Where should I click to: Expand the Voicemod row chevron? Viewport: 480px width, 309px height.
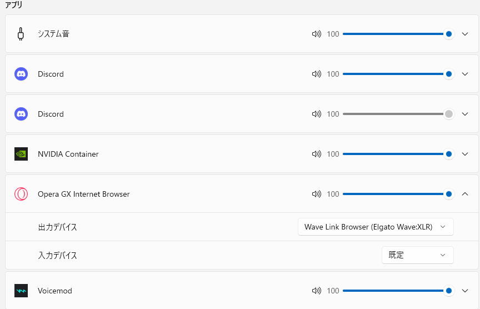coord(465,291)
